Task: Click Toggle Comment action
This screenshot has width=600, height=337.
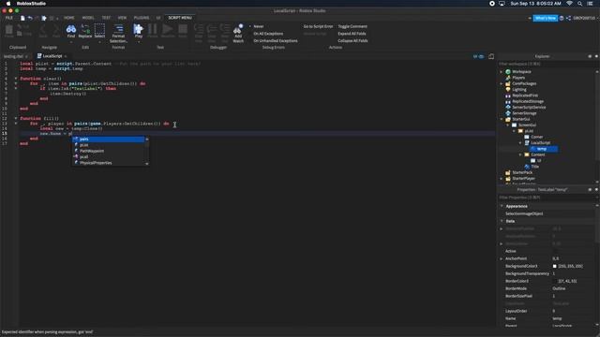Action: click(352, 26)
